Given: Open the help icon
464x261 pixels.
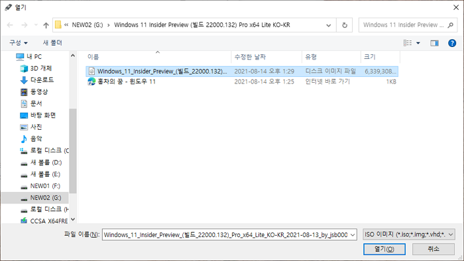Looking at the screenshot, I should tap(452, 43).
